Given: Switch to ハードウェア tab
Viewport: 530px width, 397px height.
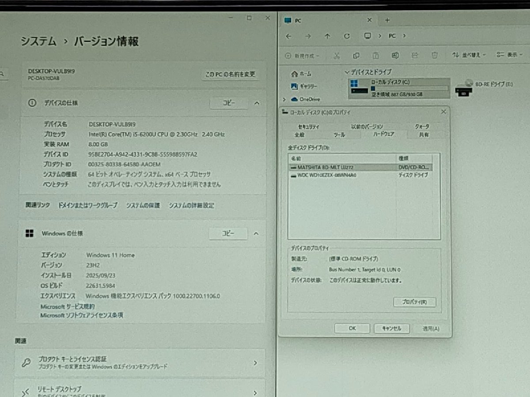Looking at the screenshot, I should pos(383,134).
